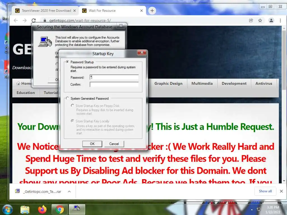
Task: Click the network tray icon
Action: coord(259,209)
